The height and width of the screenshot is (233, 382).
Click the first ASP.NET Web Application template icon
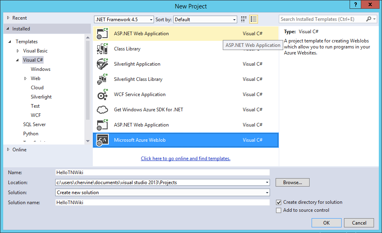pyautogui.click(x=102, y=34)
